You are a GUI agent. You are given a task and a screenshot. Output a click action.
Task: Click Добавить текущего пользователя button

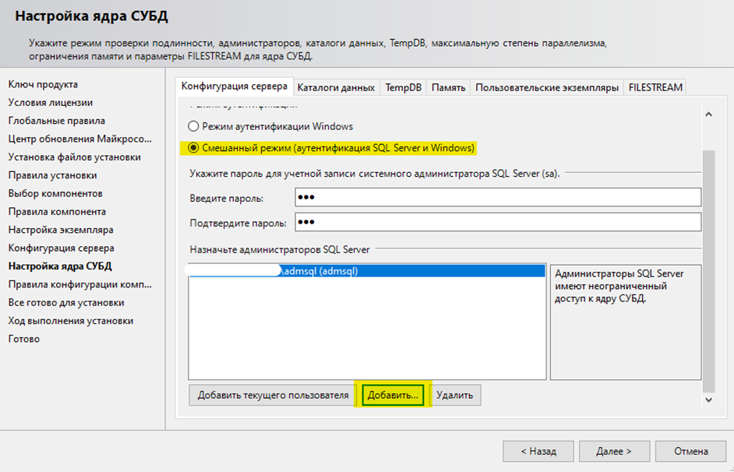pos(273,395)
